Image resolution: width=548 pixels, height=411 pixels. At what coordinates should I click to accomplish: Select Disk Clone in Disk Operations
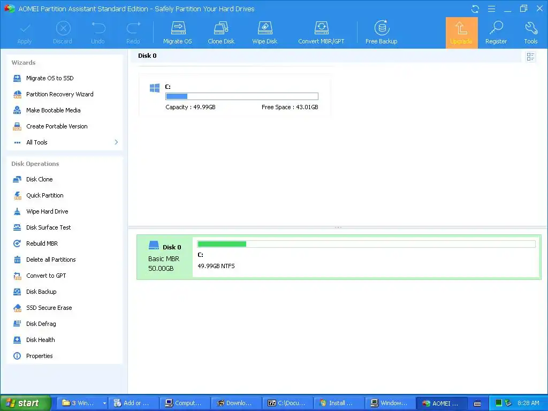[x=39, y=179]
